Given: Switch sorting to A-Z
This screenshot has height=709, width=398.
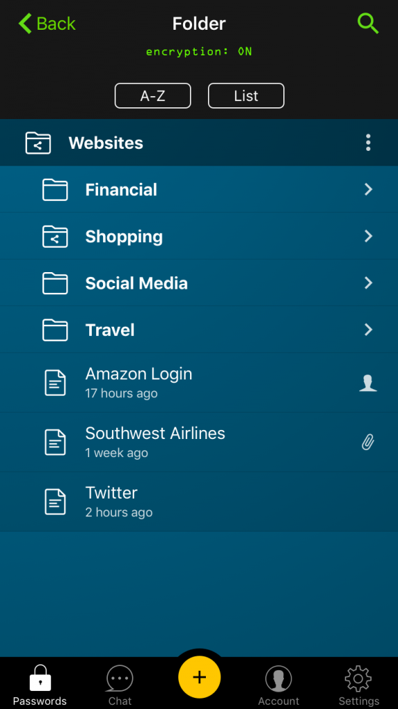Looking at the screenshot, I should [x=153, y=96].
